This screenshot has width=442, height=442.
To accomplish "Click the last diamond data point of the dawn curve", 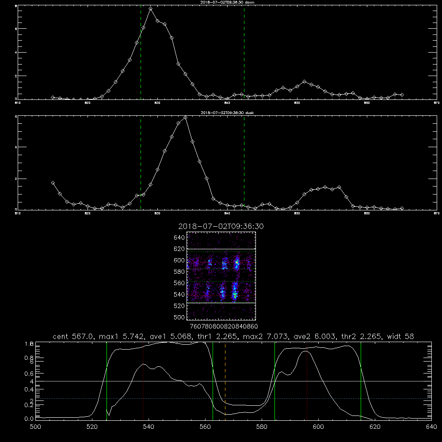I will (402, 95).
